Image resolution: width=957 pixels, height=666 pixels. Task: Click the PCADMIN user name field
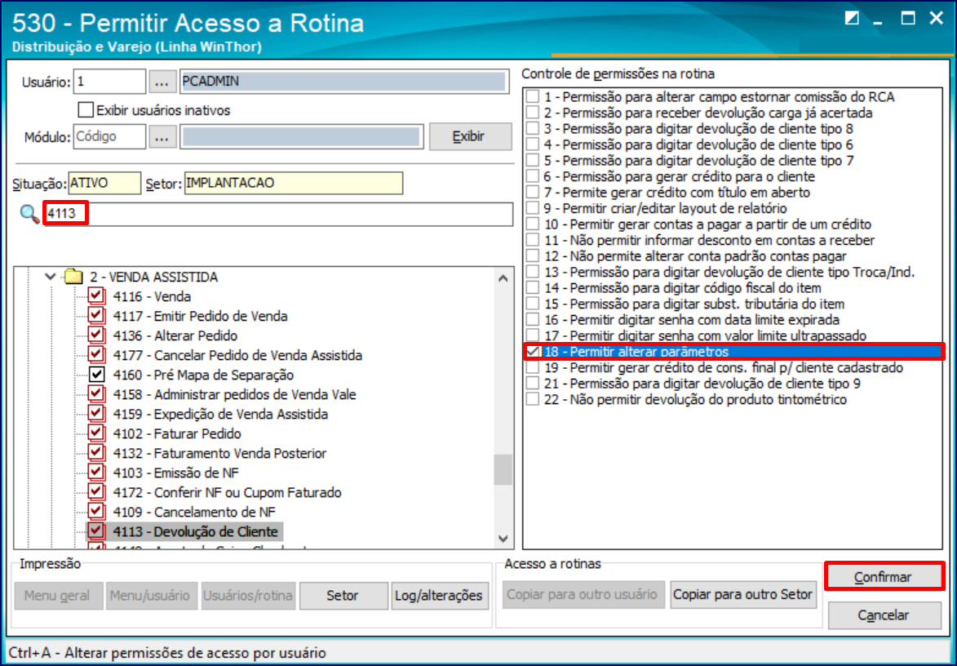click(344, 81)
